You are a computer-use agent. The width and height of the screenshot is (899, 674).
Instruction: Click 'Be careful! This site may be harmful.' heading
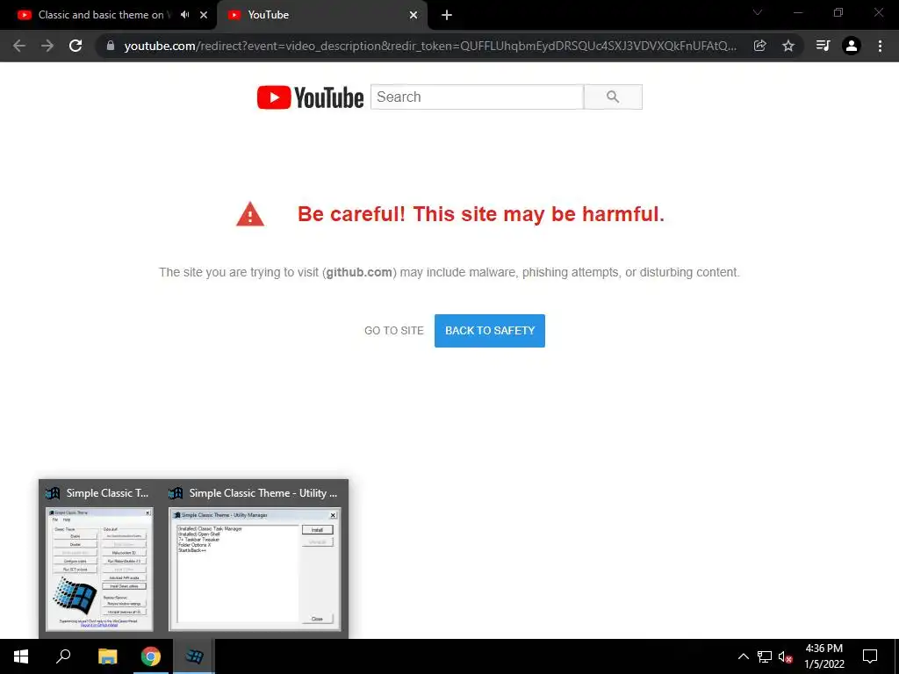[x=481, y=214]
